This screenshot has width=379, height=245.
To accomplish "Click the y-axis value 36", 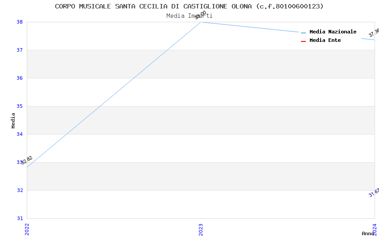I will point(20,78).
